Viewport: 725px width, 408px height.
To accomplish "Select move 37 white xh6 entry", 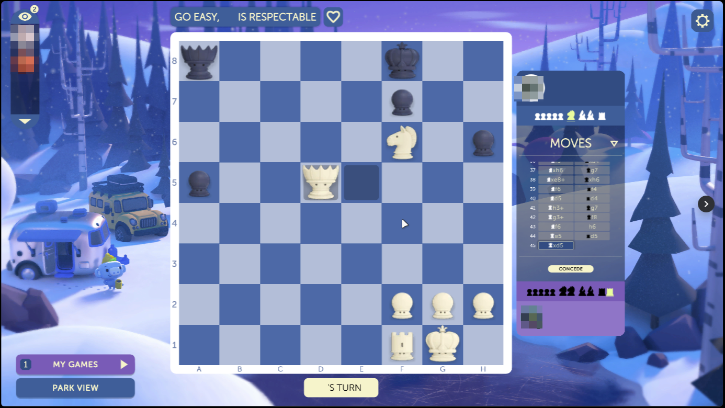I will [x=556, y=170].
